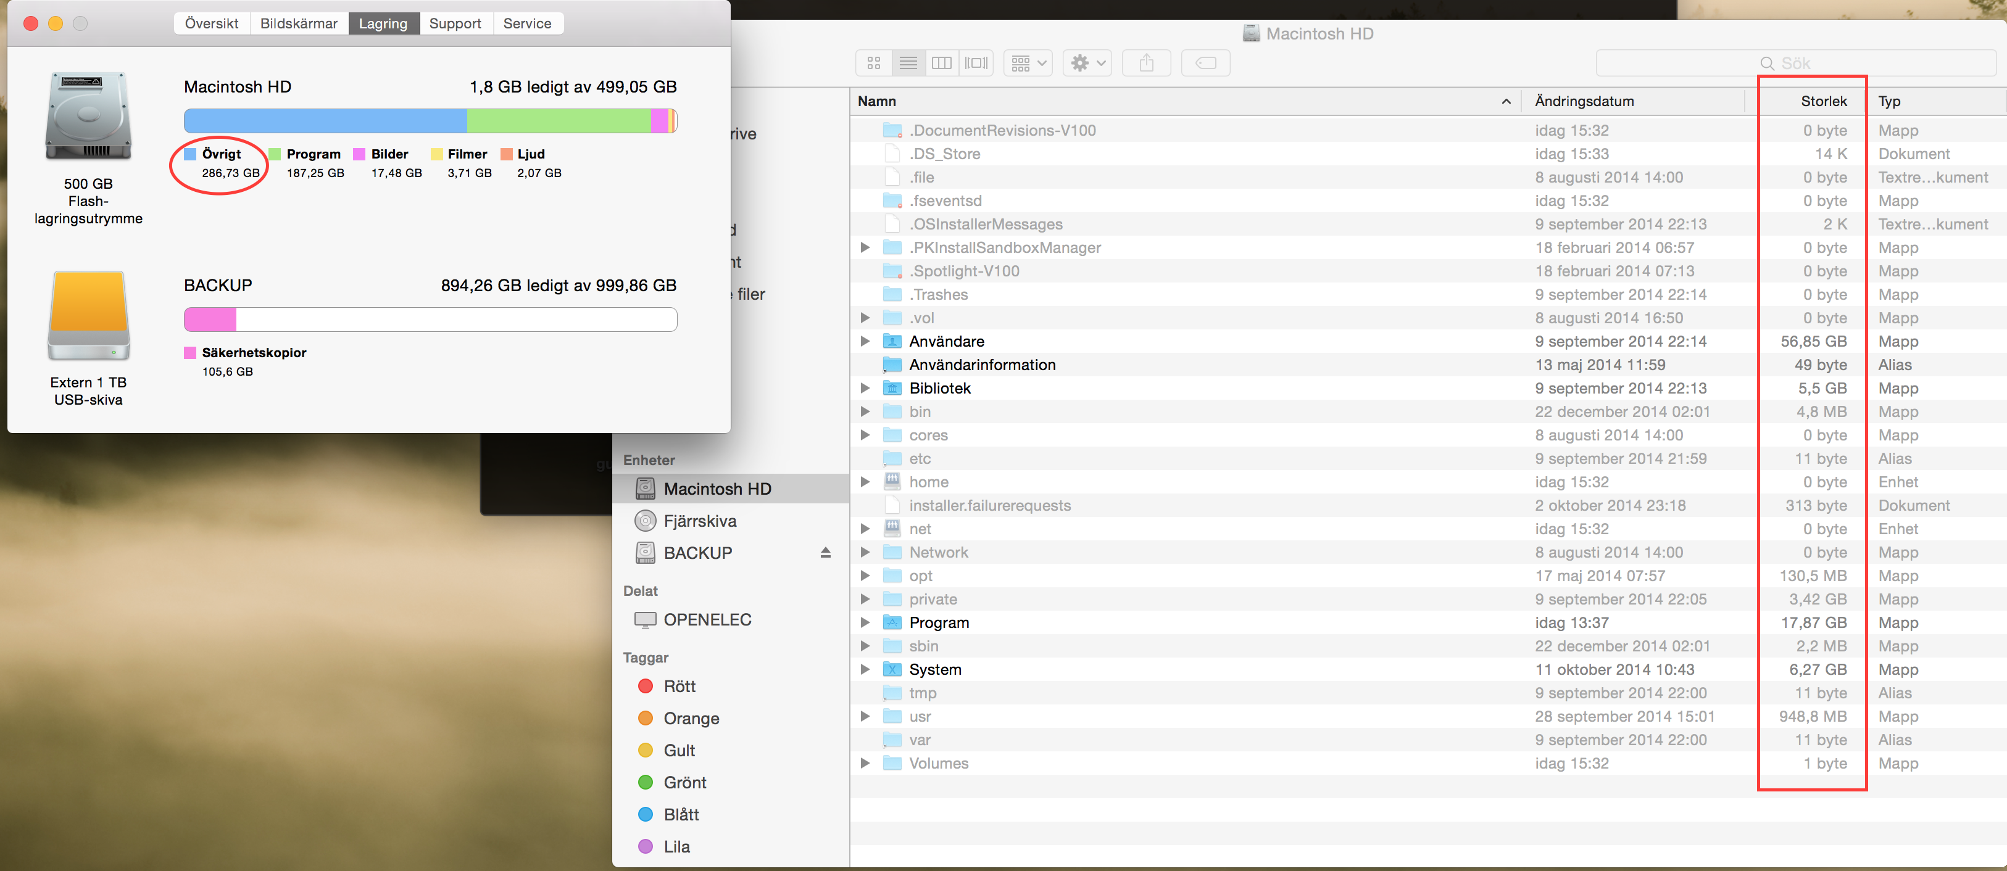This screenshot has width=2007, height=871.
Task: Select Fjärrskiva in Finder sidebar
Action: tap(731, 521)
